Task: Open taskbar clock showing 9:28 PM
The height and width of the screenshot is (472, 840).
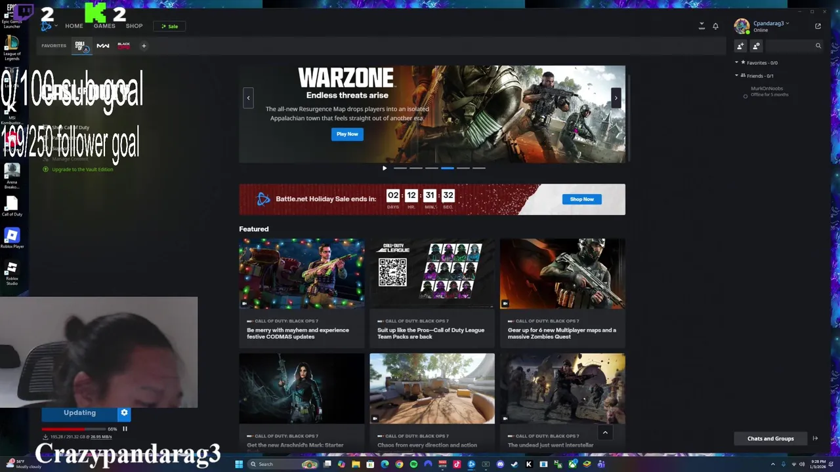Action: pyautogui.click(x=818, y=464)
